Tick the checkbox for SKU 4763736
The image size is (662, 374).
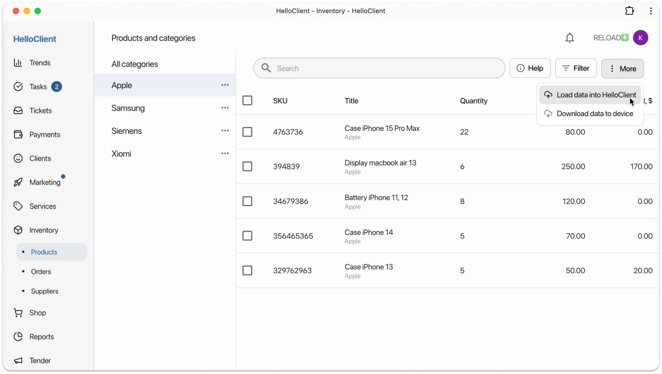248,132
